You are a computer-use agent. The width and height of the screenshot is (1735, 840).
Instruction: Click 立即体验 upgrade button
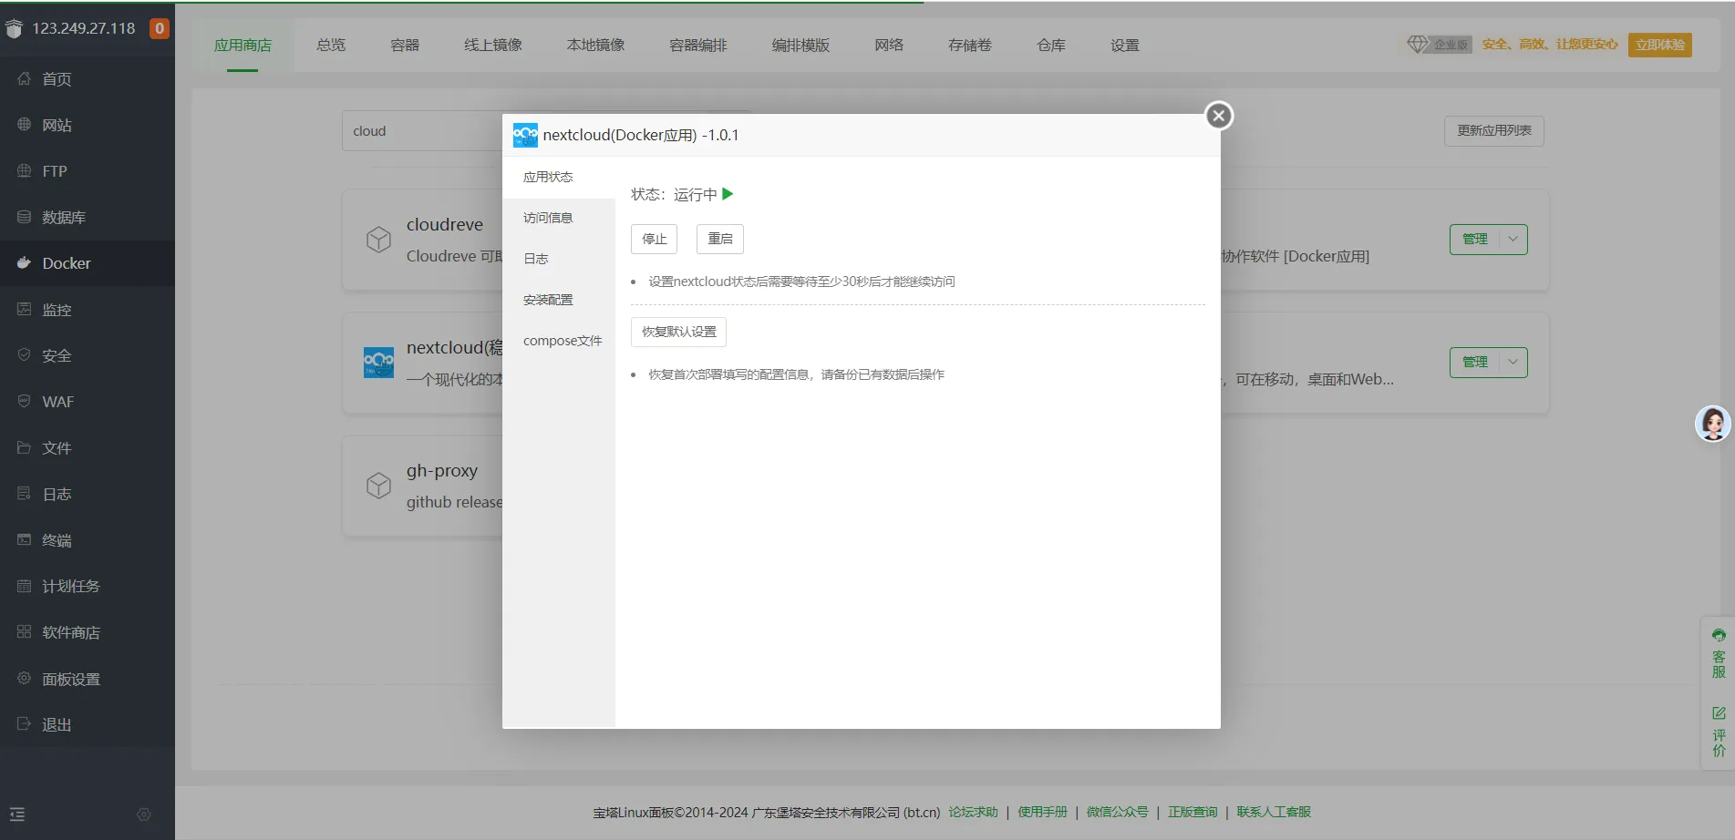coord(1660,45)
